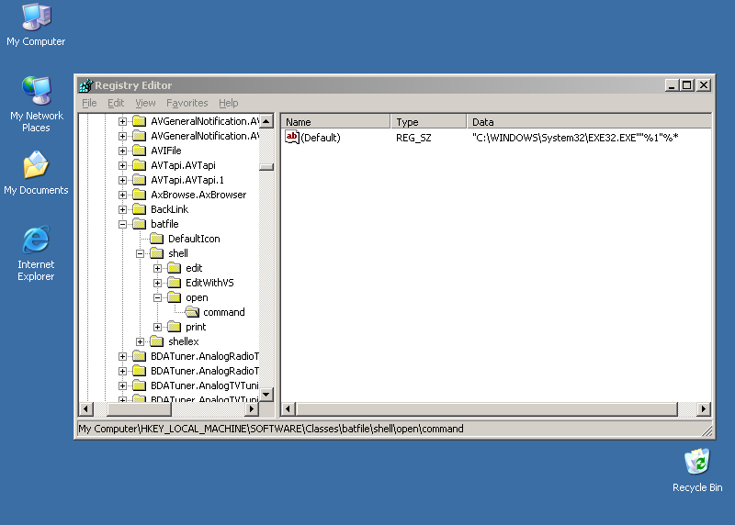Collapse the batfile key
The image size is (735, 525).
[x=122, y=224]
